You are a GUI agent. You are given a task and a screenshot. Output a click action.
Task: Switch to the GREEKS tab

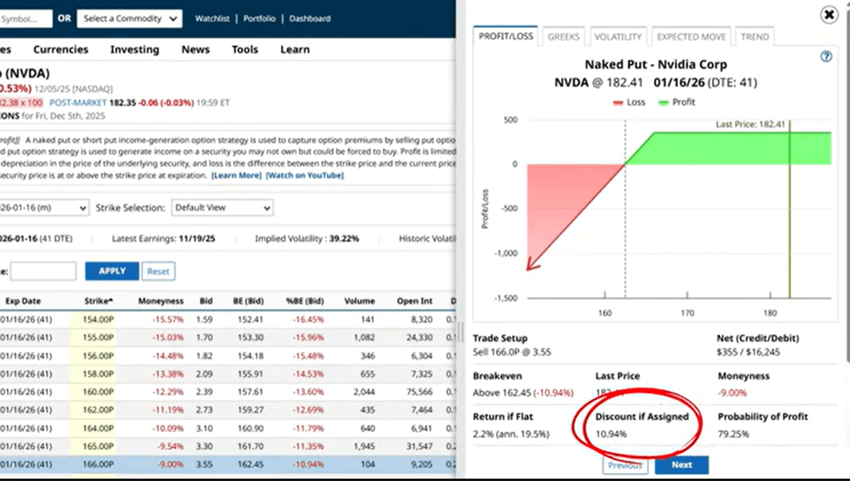(x=563, y=36)
